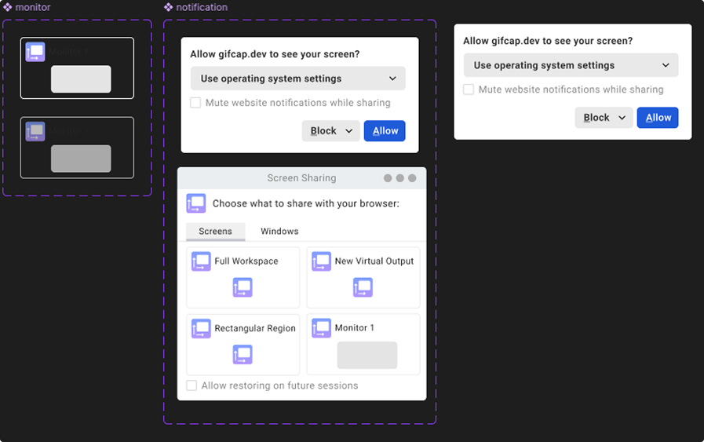Click the screen icon in the bright monitor variant
704x442 pixels.
coord(35,52)
